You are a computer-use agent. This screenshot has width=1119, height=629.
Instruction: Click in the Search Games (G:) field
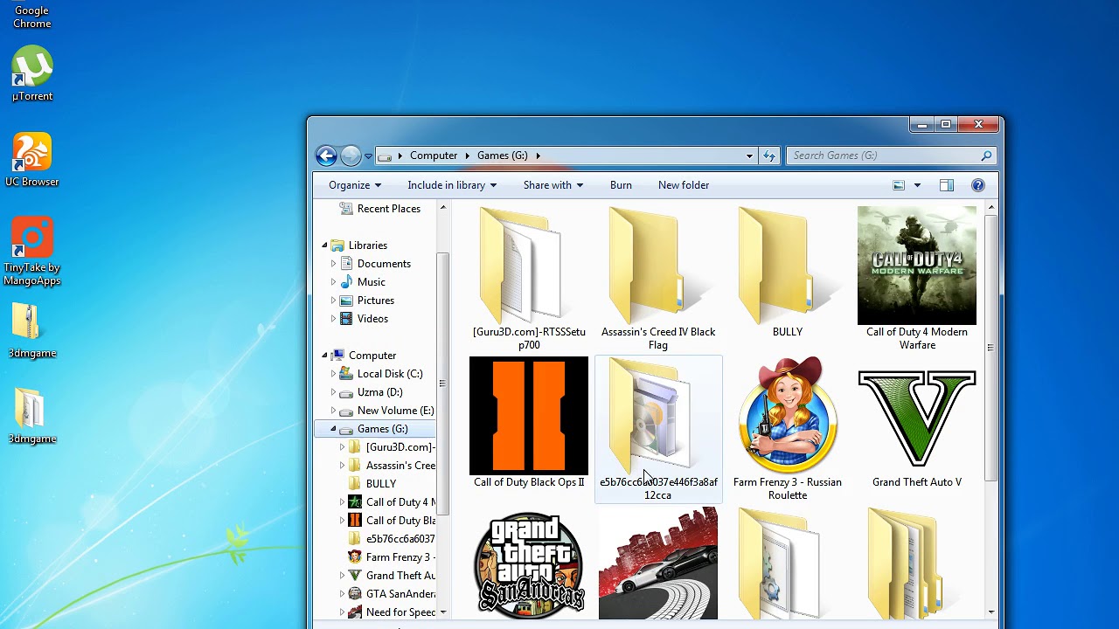point(883,156)
